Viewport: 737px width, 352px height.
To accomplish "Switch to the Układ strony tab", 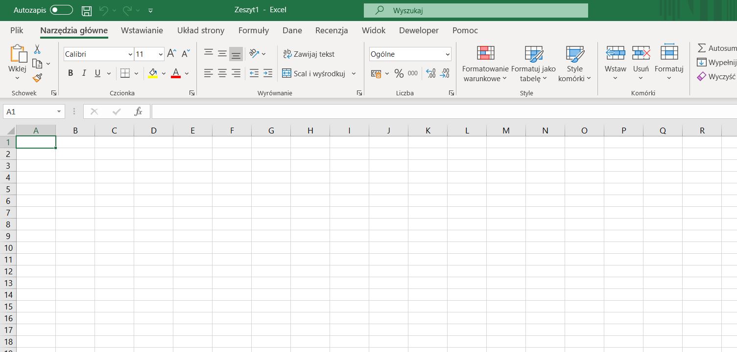I will tap(201, 30).
